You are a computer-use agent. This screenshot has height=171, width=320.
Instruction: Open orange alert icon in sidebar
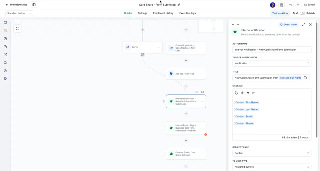pos(5,31)
